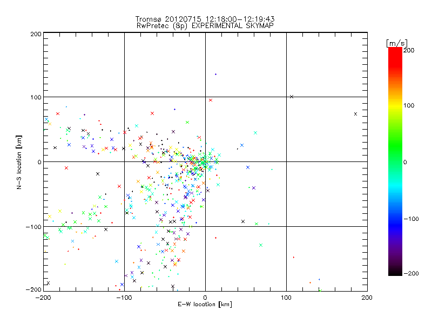The width and height of the screenshot is (432, 324).
Task: Click the x-axis tick label '200'
Action: (367, 298)
